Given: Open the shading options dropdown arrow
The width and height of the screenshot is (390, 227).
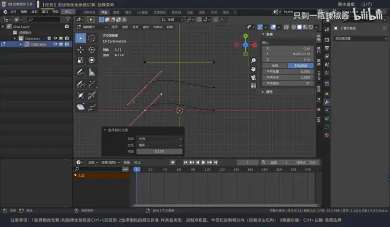Looking at the screenshot, I should (316, 27).
